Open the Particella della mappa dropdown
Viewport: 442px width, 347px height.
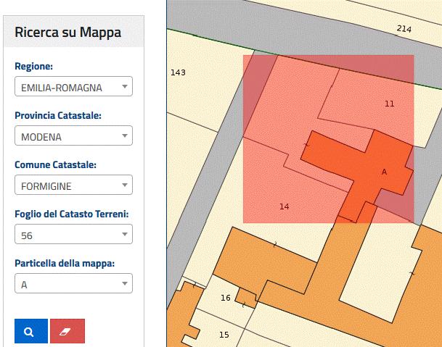pos(73,283)
